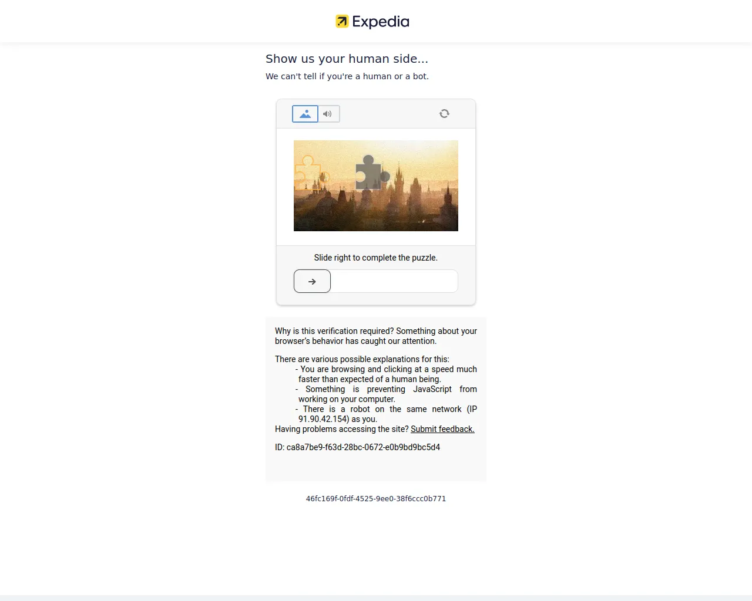Click the 'Show us your human side...' heading

347,59
